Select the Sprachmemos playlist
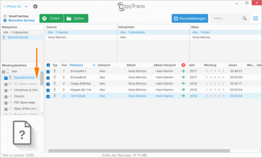 point(24,78)
